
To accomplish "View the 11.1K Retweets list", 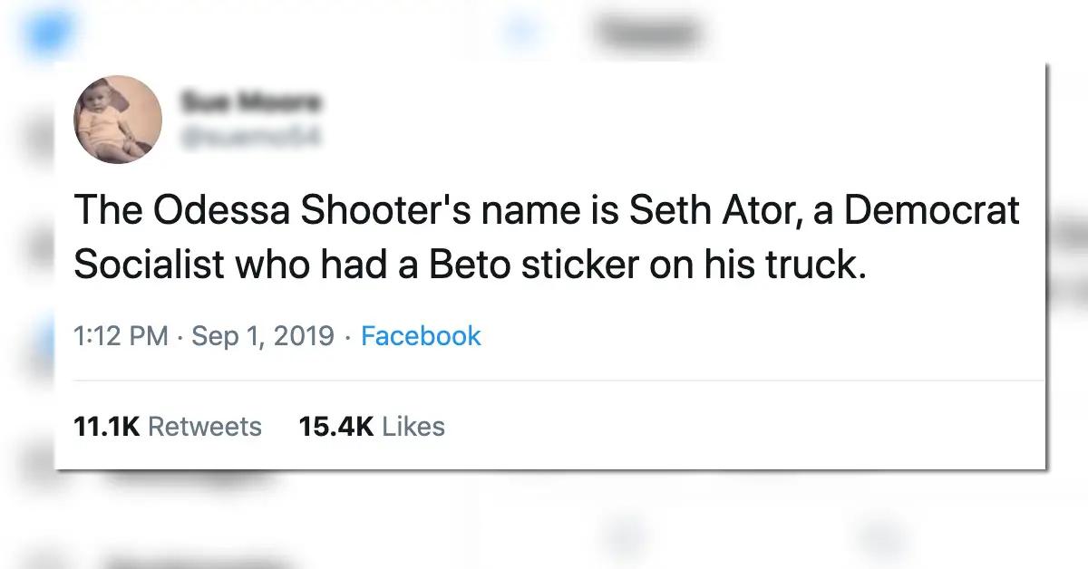I will pos(168,426).
